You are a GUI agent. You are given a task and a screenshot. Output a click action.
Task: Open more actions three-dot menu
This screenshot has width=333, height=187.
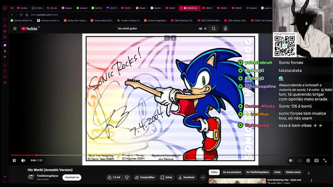point(203,177)
